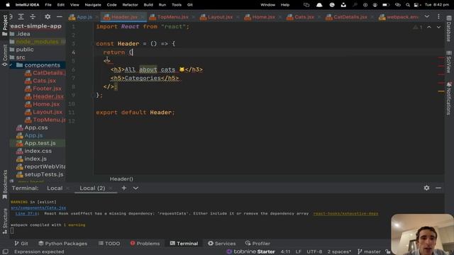Open macOS Control Center icon
Image resolution: width=454 pixels, height=255 pixels.
pos(417,5)
